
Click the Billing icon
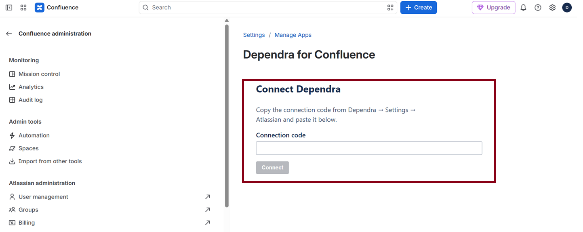(x=12, y=223)
